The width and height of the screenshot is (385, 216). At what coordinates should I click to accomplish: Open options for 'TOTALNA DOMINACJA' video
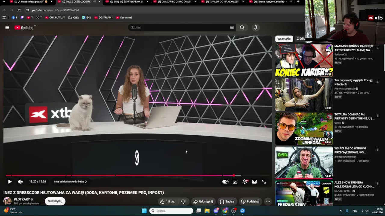pos(378,115)
